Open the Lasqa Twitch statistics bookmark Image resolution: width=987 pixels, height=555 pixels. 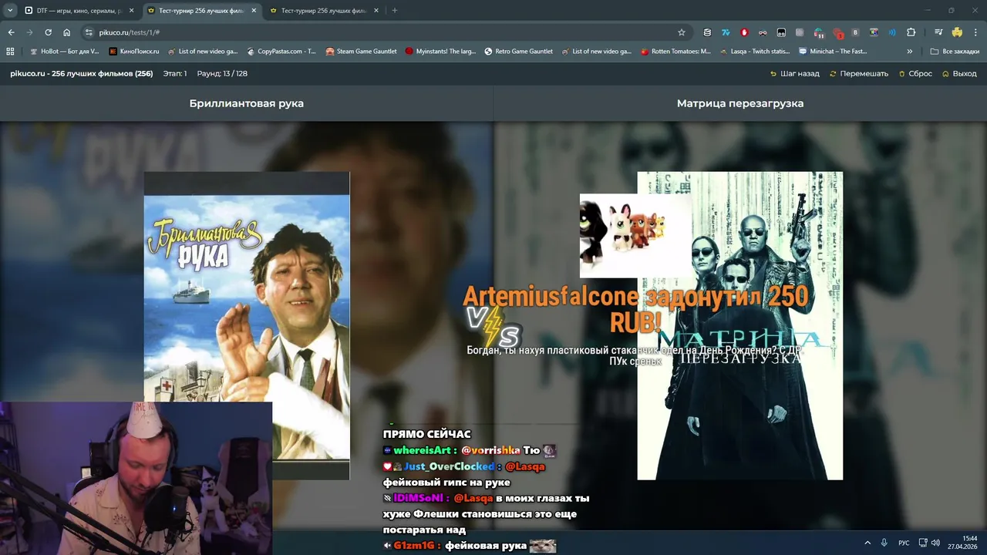(x=754, y=52)
